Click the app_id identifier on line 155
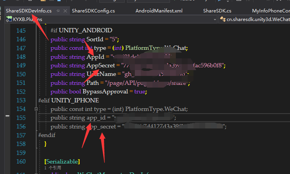The image size is (290, 174). [x=96, y=118]
